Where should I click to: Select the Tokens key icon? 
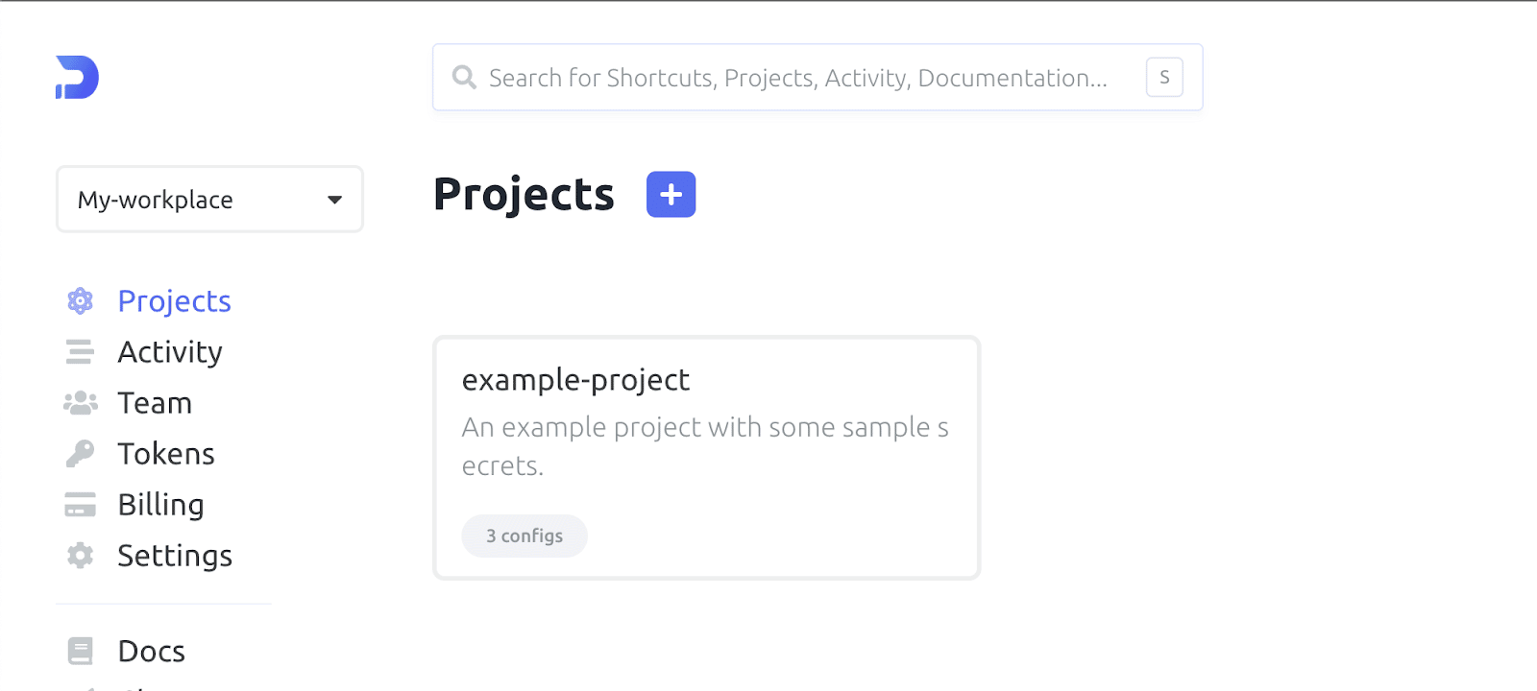(x=81, y=453)
